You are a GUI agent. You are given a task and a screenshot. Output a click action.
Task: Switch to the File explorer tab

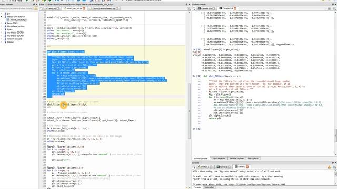pos(253,158)
